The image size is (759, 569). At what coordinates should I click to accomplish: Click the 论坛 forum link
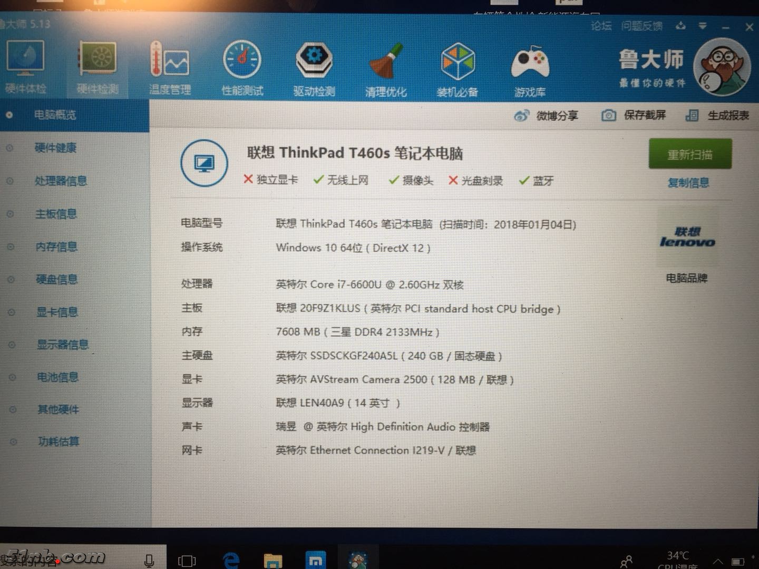pos(601,26)
